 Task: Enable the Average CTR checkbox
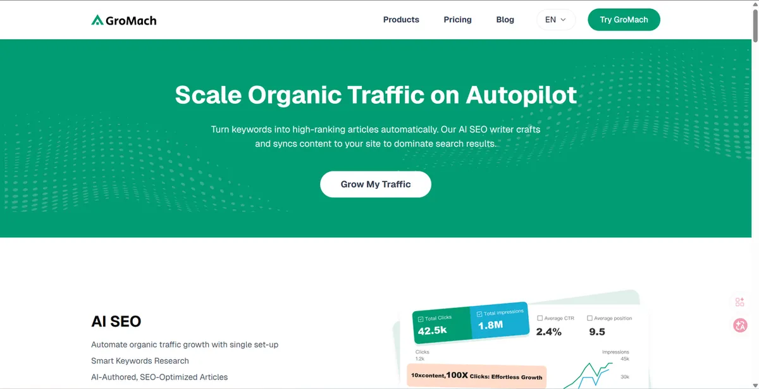pyautogui.click(x=540, y=318)
